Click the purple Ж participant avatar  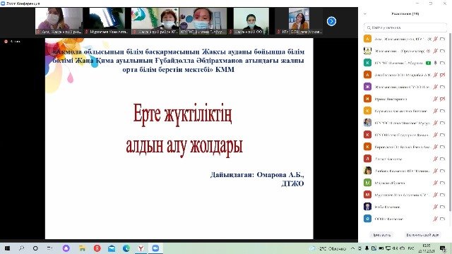367,87
